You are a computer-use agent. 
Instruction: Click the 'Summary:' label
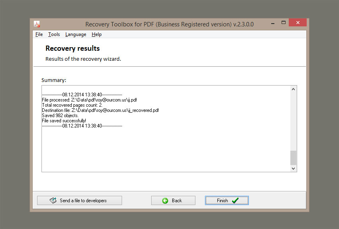point(54,80)
